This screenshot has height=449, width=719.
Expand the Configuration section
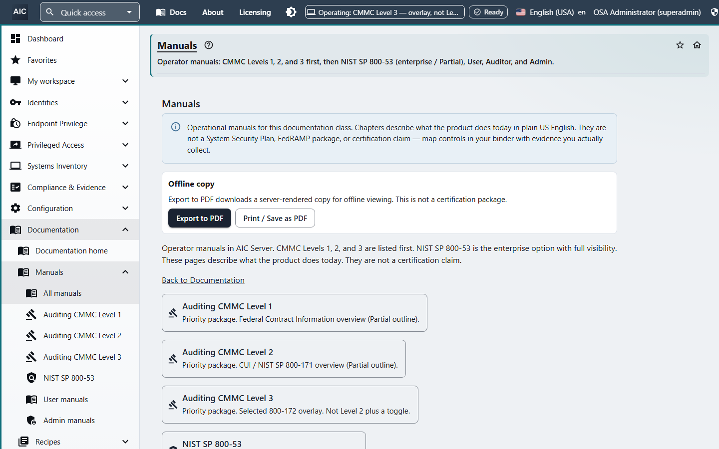[x=70, y=208]
